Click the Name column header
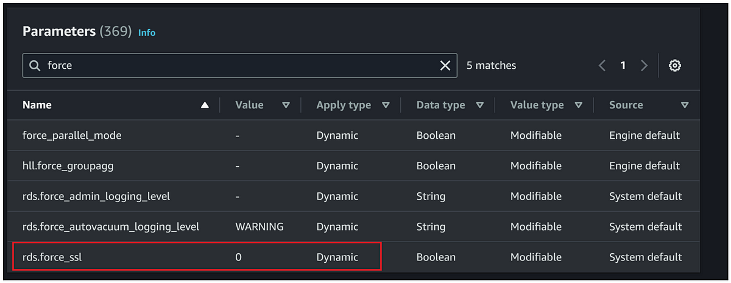 [x=37, y=105]
